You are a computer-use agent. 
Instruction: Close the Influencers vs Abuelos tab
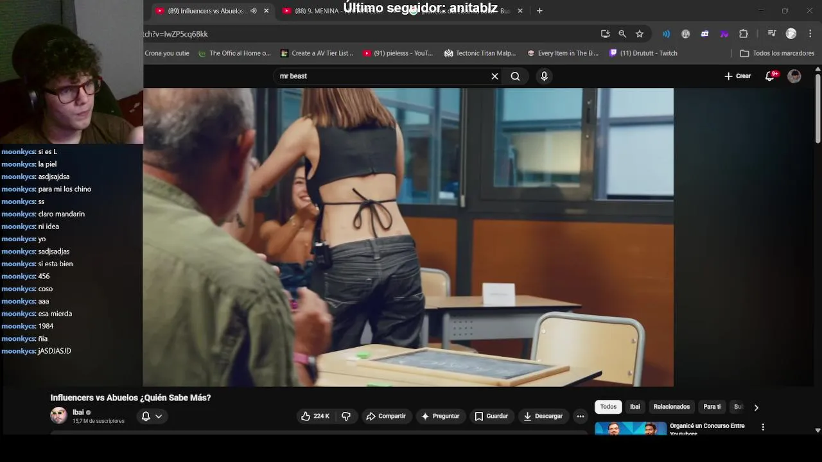point(267,11)
